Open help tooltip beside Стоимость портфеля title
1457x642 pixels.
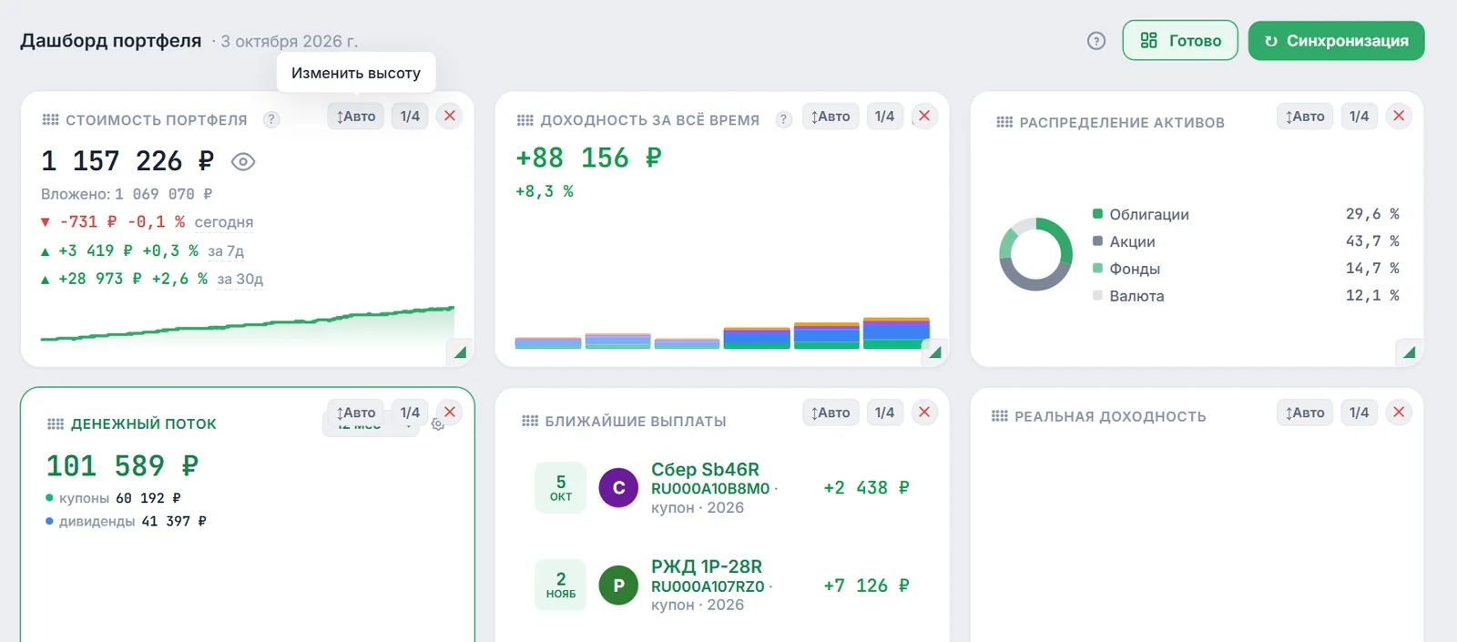(271, 119)
